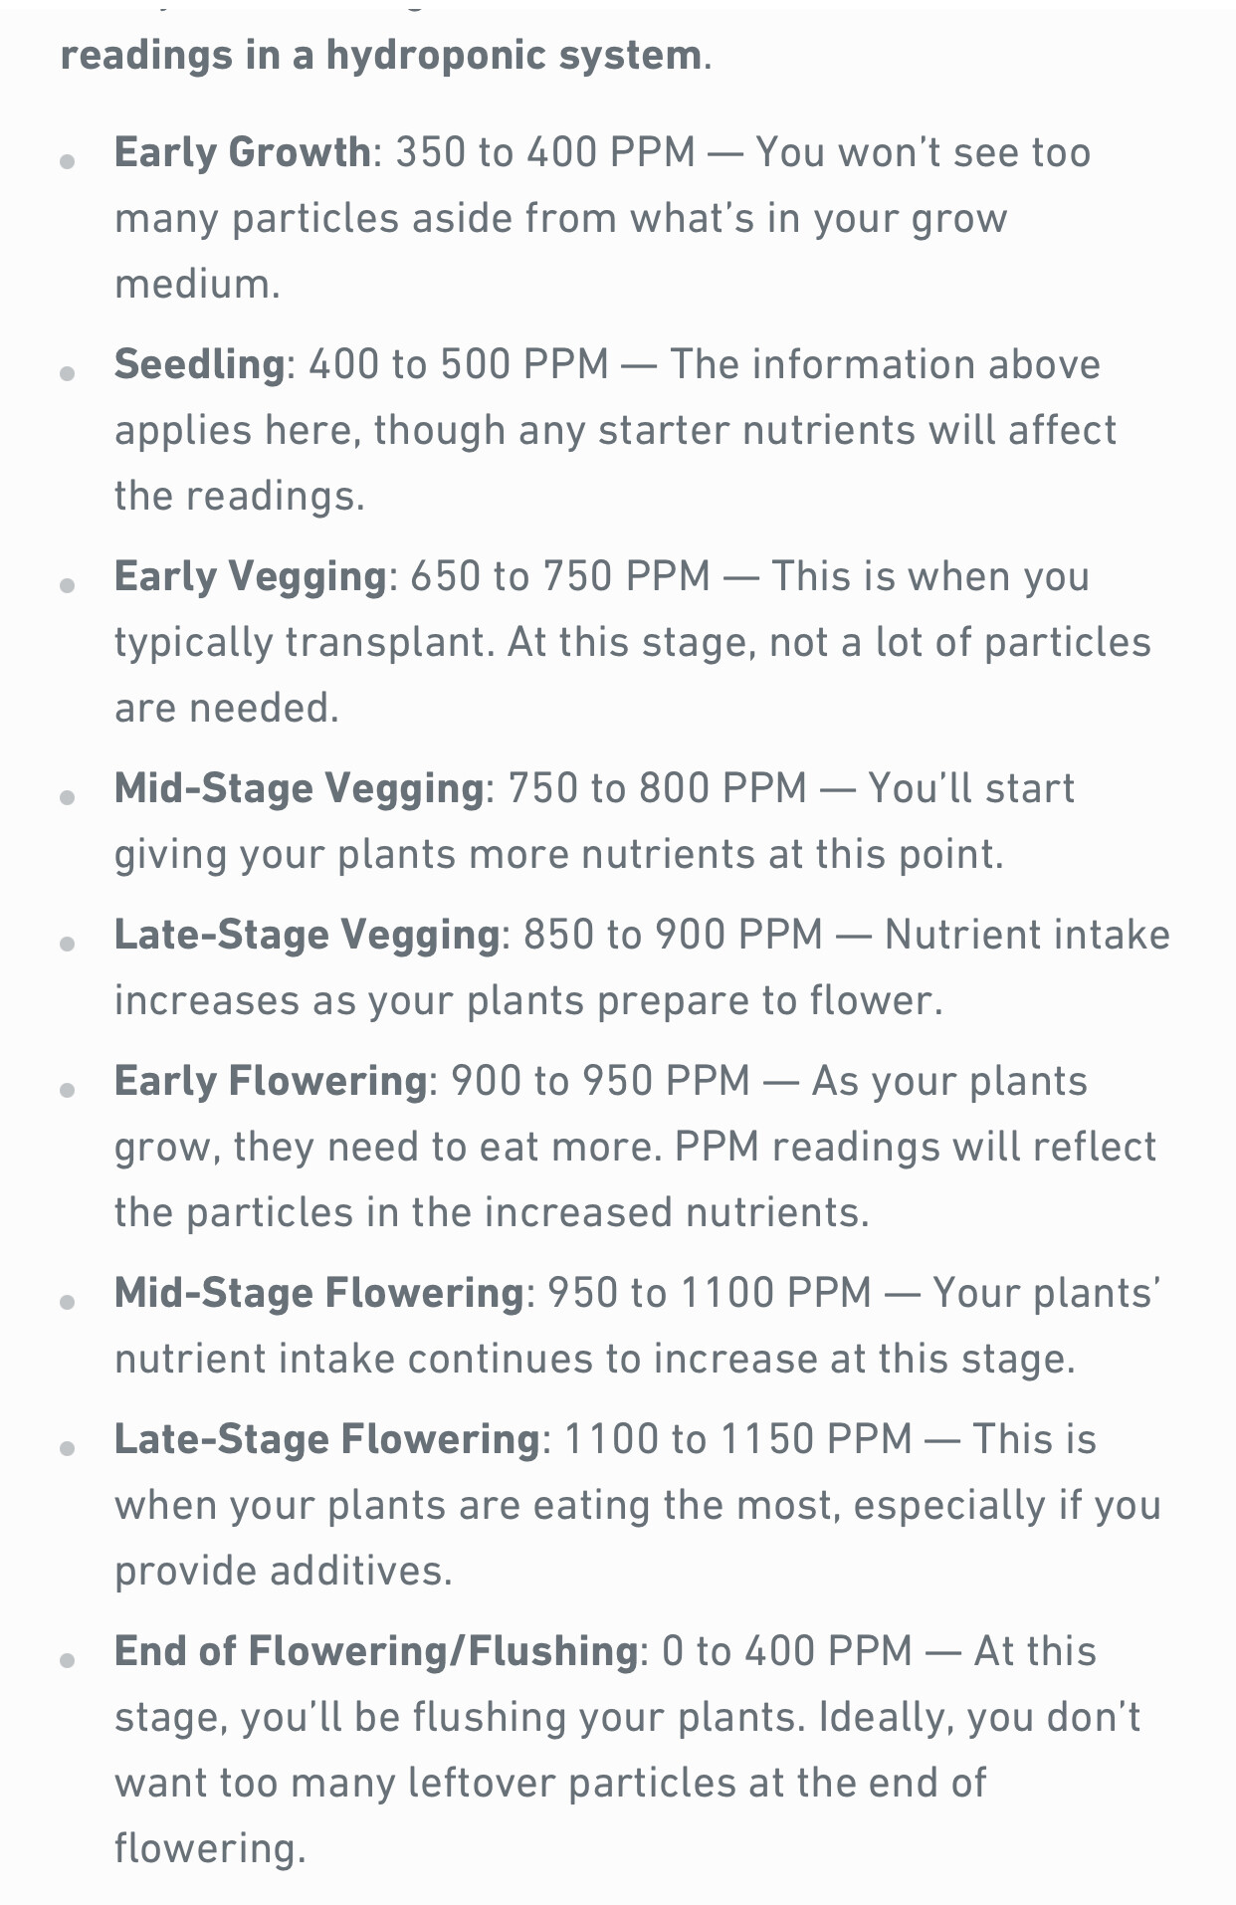Click the bold 'Early Growth' heading
This screenshot has height=1905, width=1236.
(x=243, y=153)
